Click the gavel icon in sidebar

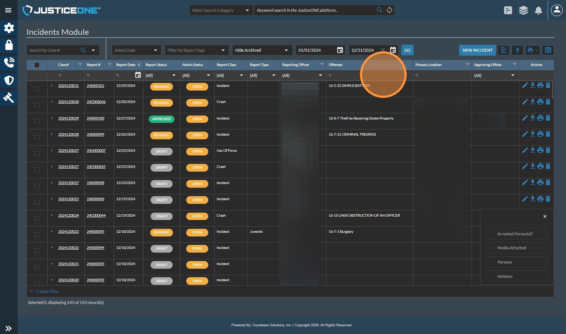[x=9, y=98]
